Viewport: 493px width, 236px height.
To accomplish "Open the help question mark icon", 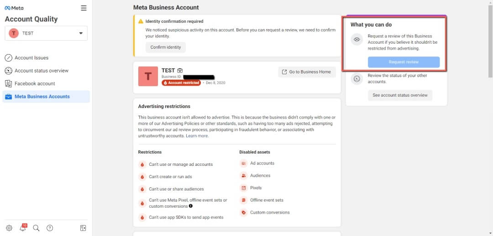I will pos(50,228).
